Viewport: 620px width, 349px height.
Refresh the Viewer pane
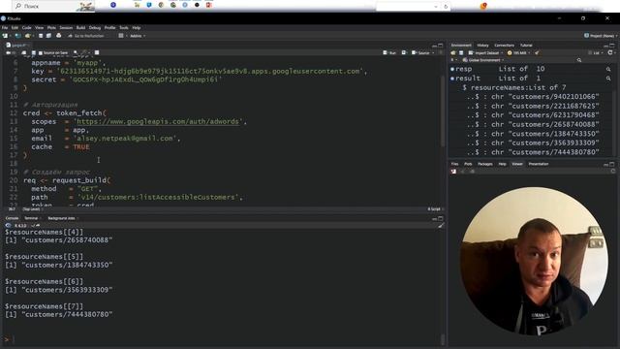(x=613, y=172)
